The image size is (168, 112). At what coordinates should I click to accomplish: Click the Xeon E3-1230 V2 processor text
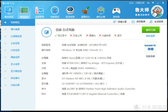(87, 58)
